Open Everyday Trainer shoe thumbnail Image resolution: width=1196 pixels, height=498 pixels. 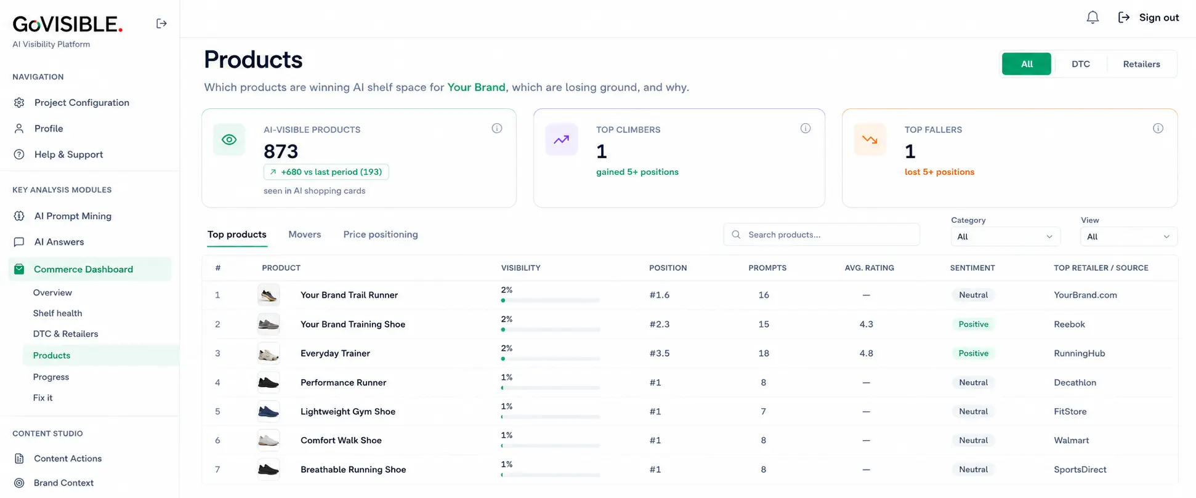(269, 353)
